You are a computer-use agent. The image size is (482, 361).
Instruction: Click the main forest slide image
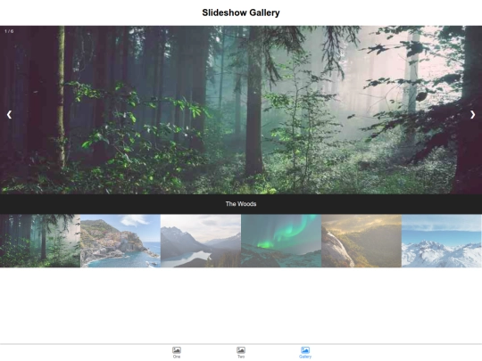[241, 110]
